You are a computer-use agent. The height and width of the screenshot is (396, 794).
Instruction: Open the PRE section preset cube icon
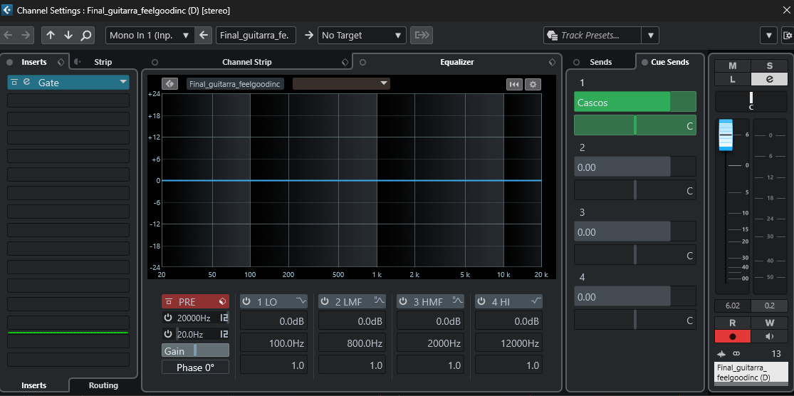[222, 302]
